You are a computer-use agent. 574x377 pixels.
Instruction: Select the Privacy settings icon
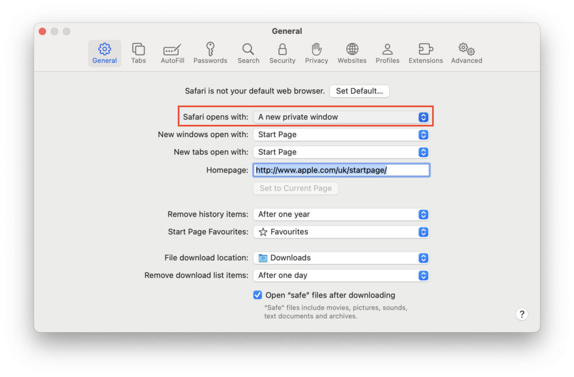click(x=316, y=53)
